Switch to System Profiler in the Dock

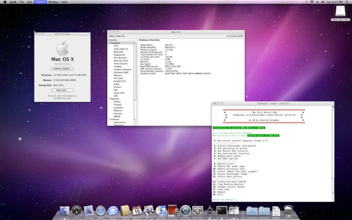[x=210, y=211]
